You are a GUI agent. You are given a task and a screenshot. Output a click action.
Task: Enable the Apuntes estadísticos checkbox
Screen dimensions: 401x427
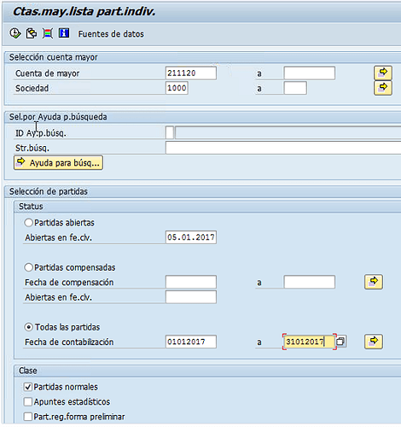click(28, 401)
